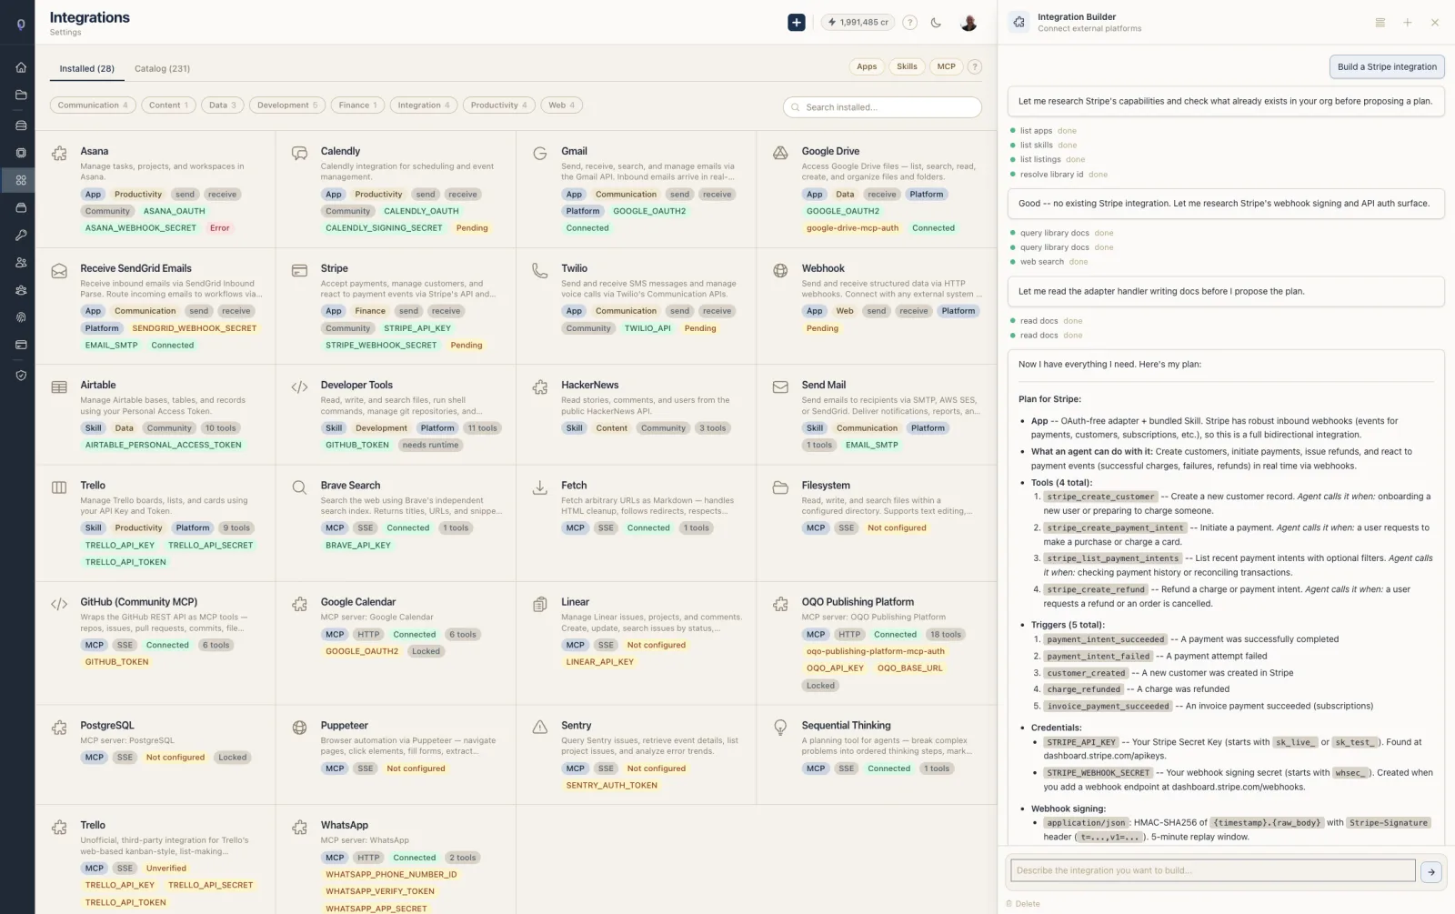
Task: Filter by Skills type
Action: pos(907,66)
